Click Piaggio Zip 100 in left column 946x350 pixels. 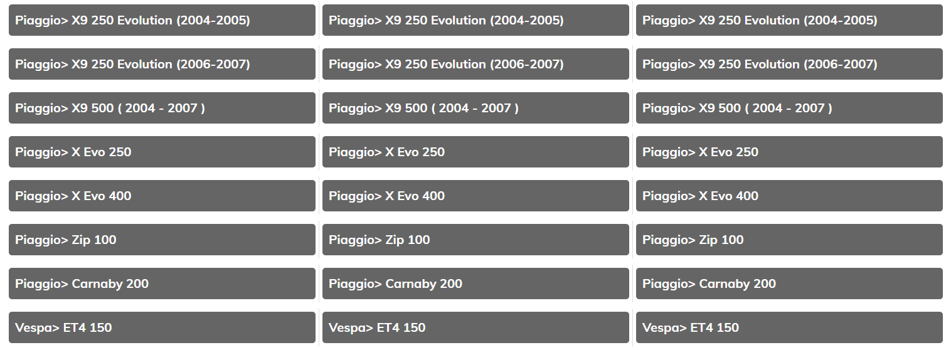[x=162, y=240]
